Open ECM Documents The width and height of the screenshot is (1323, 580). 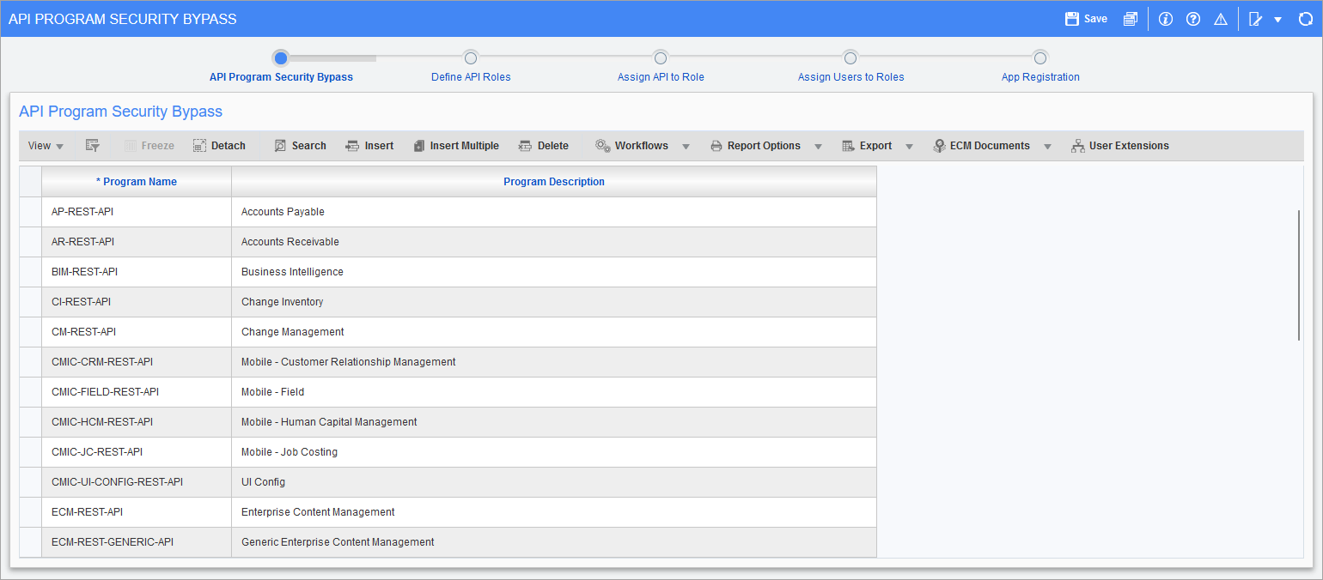[981, 146]
